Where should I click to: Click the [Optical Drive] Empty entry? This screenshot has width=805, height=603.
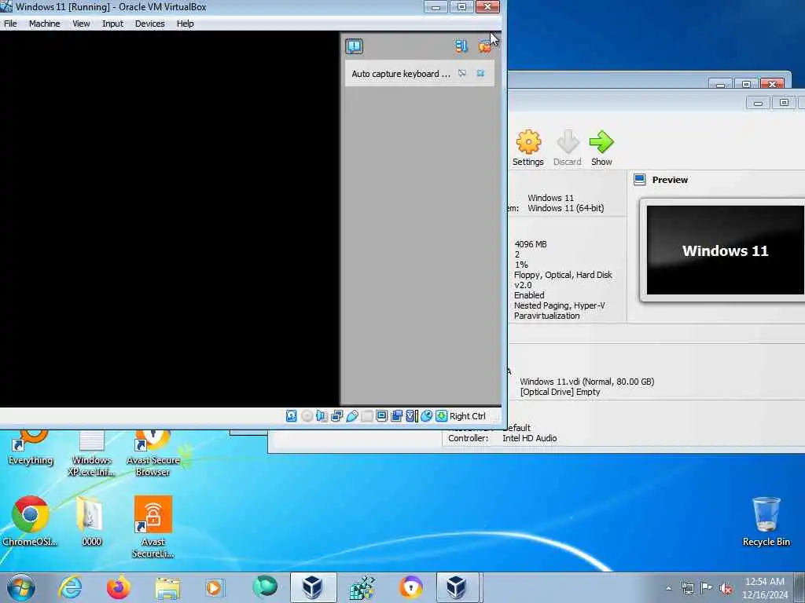tap(560, 392)
